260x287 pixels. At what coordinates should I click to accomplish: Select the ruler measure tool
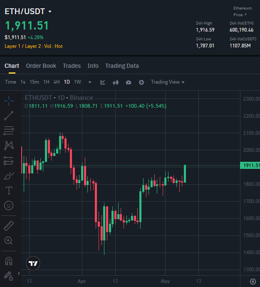click(x=9, y=226)
